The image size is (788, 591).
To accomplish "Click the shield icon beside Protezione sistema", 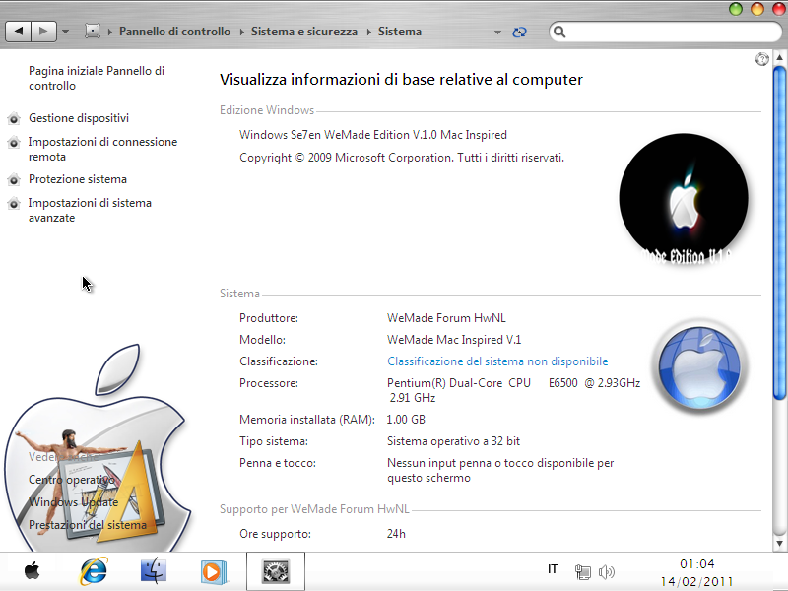I will click(x=14, y=179).
